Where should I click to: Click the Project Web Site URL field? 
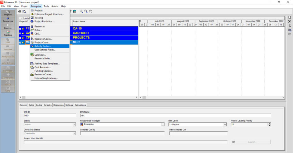point(126,142)
